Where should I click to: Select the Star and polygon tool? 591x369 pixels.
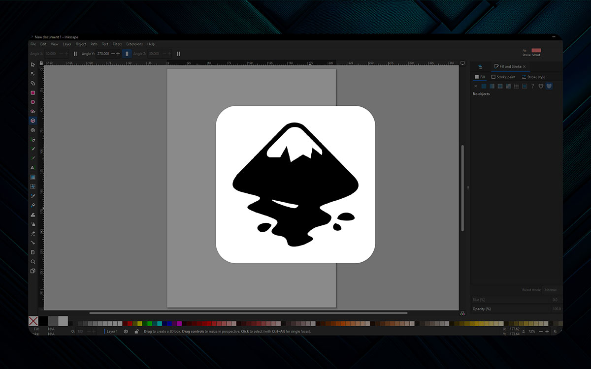(x=33, y=111)
